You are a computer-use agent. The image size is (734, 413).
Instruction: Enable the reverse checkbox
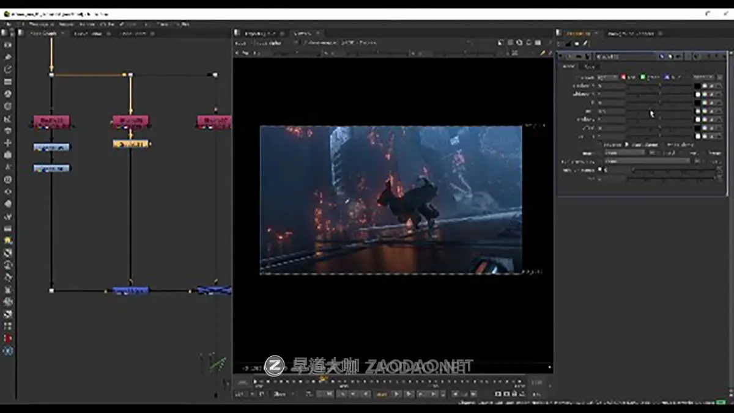(x=601, y=145)
